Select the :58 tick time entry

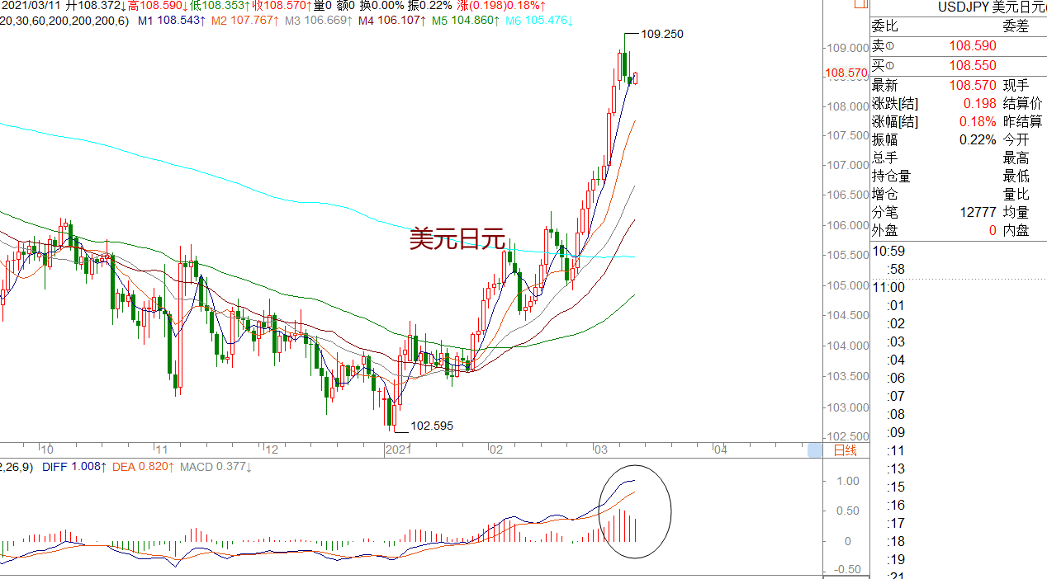[x=895, y=270]
